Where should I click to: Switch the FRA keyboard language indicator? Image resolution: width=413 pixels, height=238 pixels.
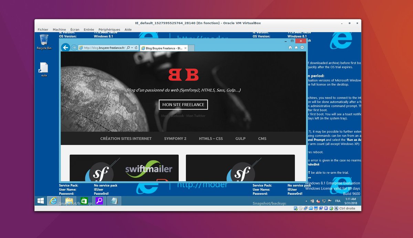pos(338,201)
